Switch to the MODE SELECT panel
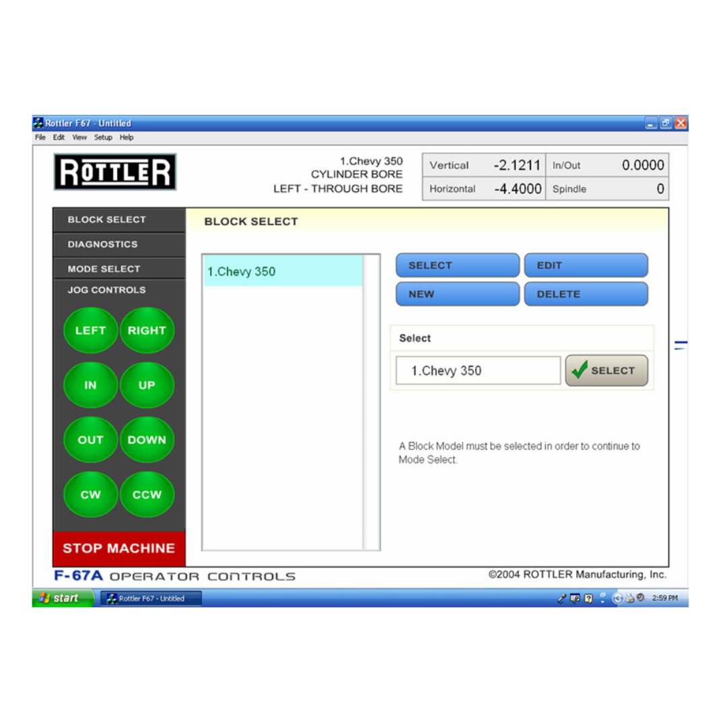 (104, 269)
